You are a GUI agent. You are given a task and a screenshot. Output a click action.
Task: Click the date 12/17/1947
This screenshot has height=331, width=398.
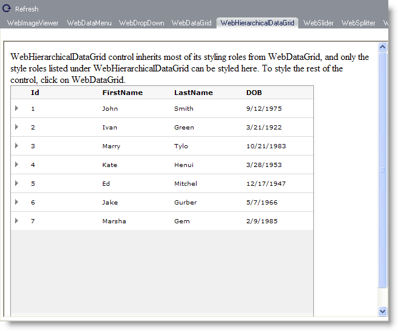pos(266,184)
